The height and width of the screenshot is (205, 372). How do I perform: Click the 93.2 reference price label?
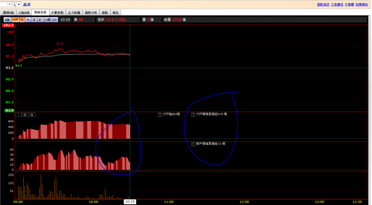click(9, 68)
